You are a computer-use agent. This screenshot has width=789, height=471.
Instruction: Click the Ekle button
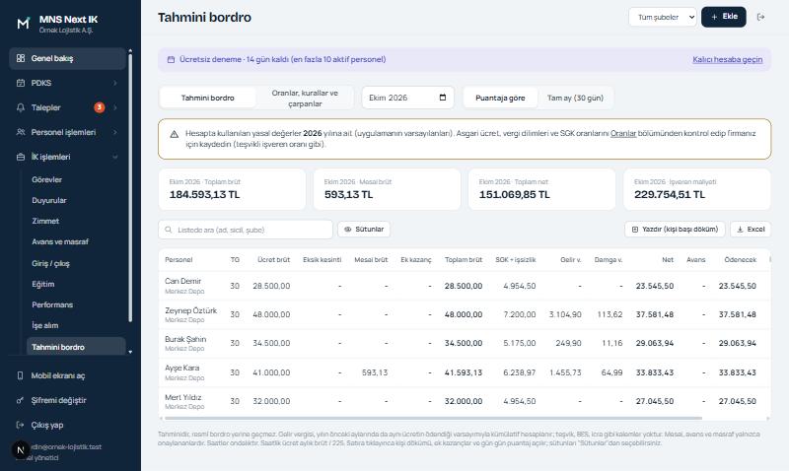724,17
